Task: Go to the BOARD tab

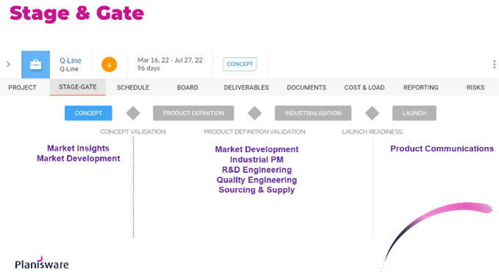Action: pos(188,87)
